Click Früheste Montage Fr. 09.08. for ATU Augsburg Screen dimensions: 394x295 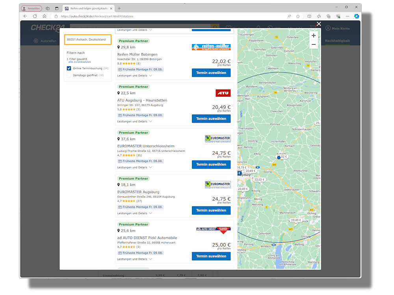pos(141,115)
